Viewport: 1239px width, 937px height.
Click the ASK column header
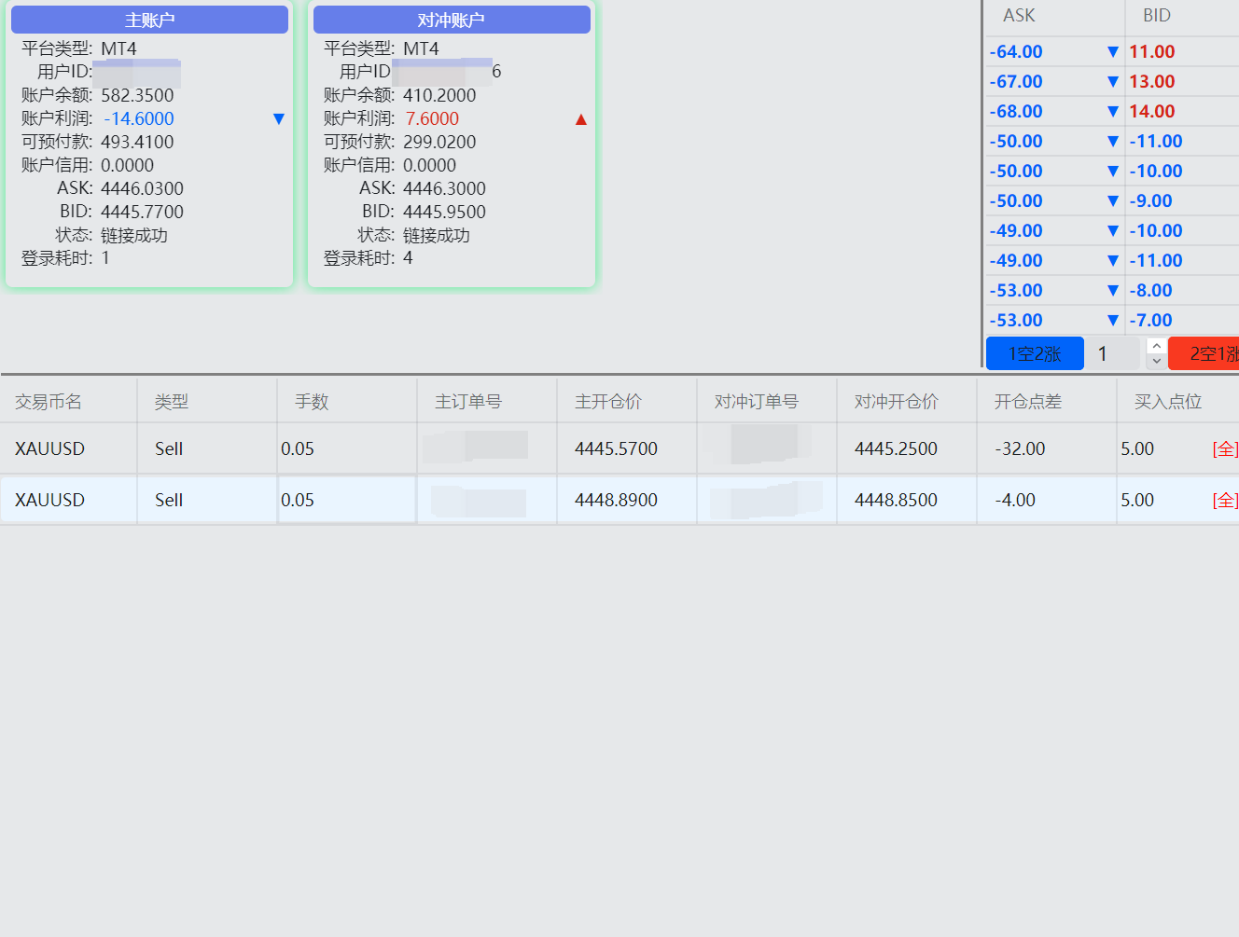(x=1019, y=16)
